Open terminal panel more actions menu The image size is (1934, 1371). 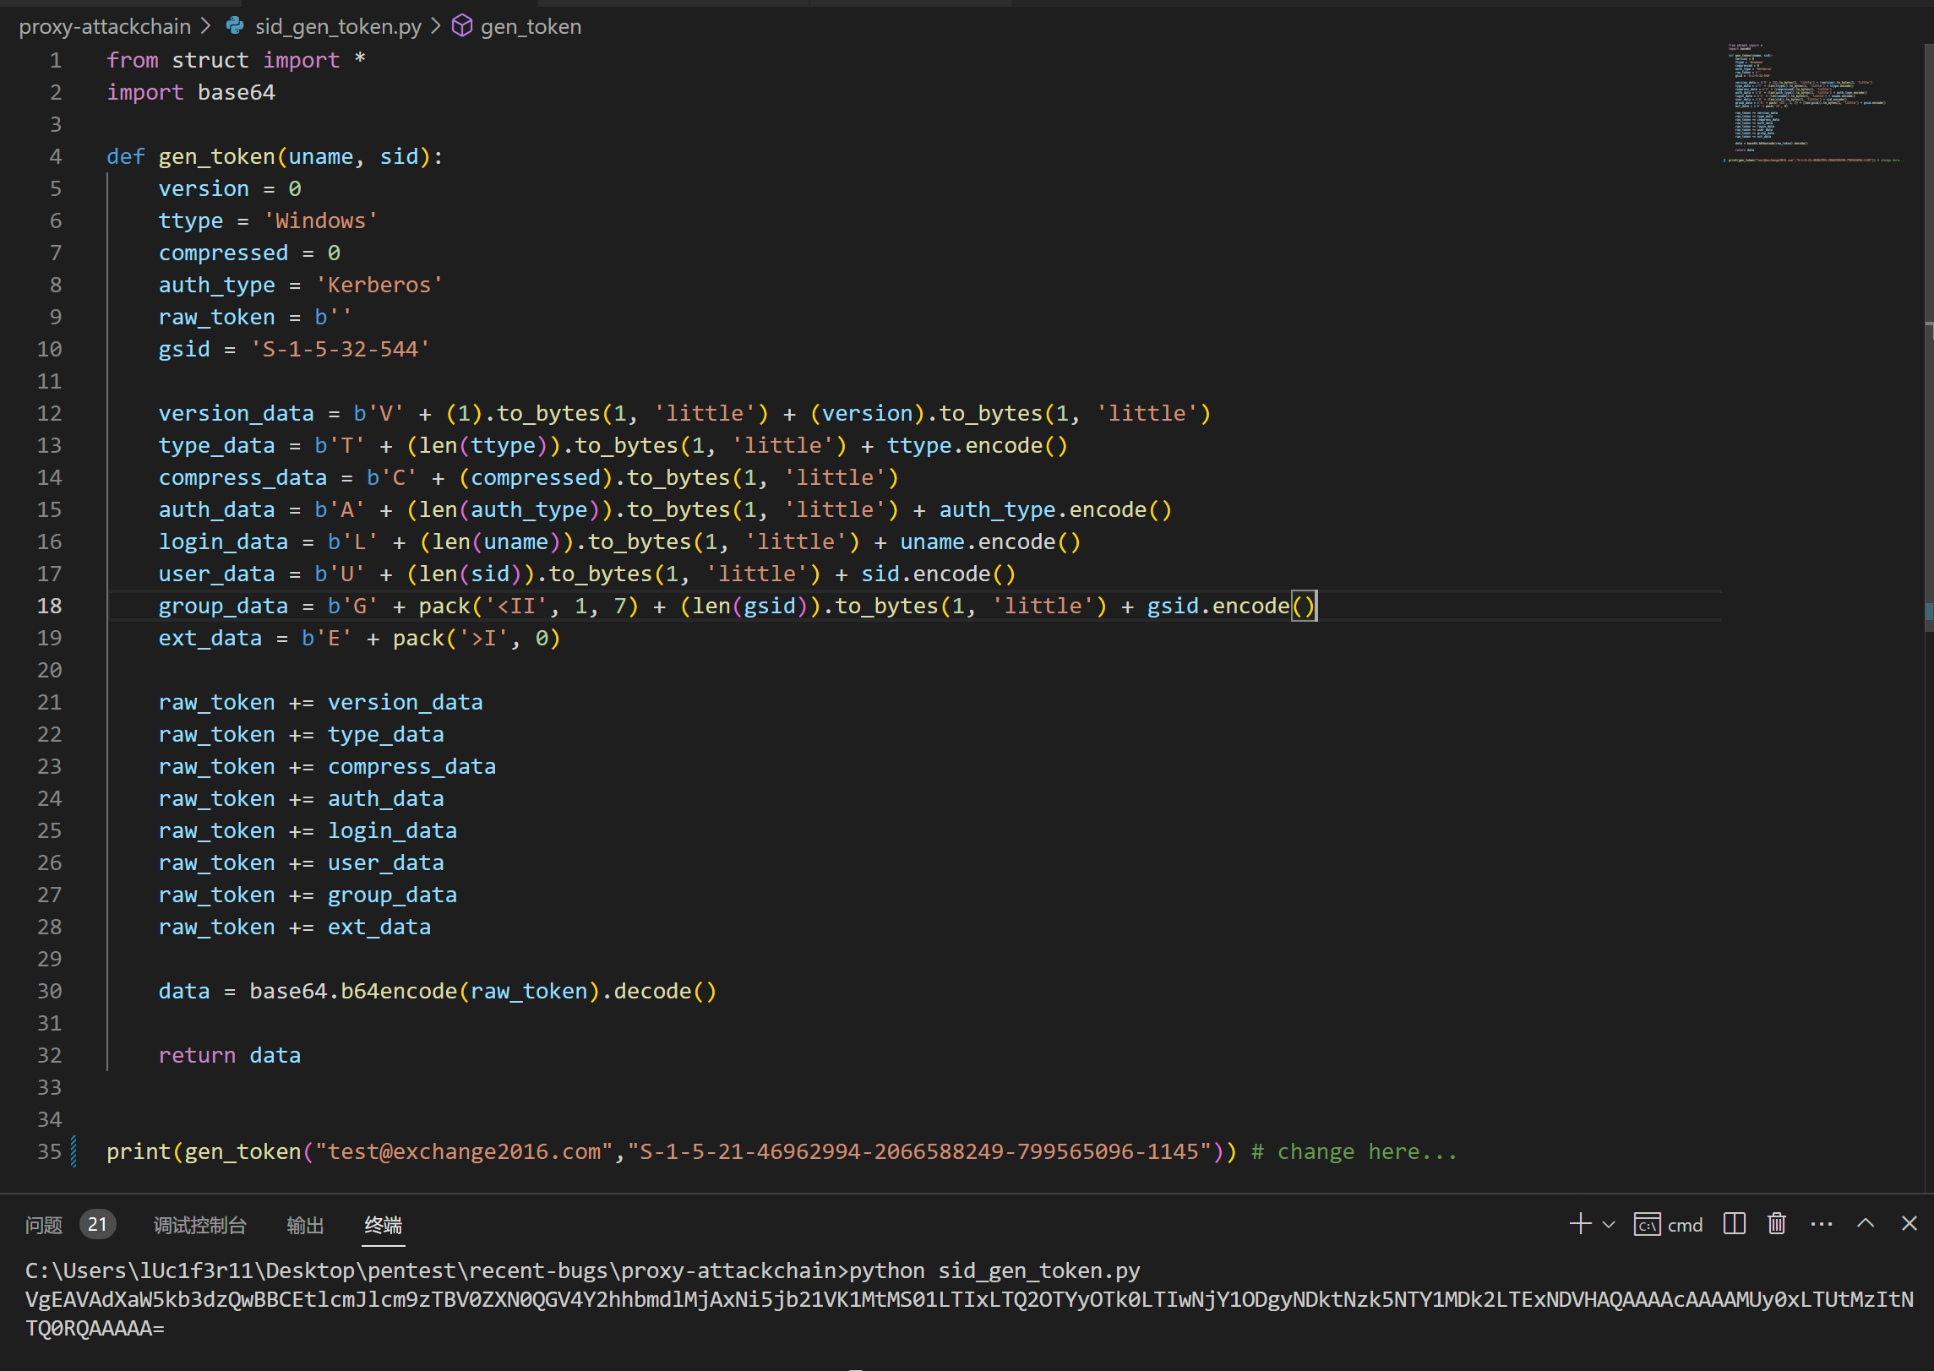click(1822, 1224)
